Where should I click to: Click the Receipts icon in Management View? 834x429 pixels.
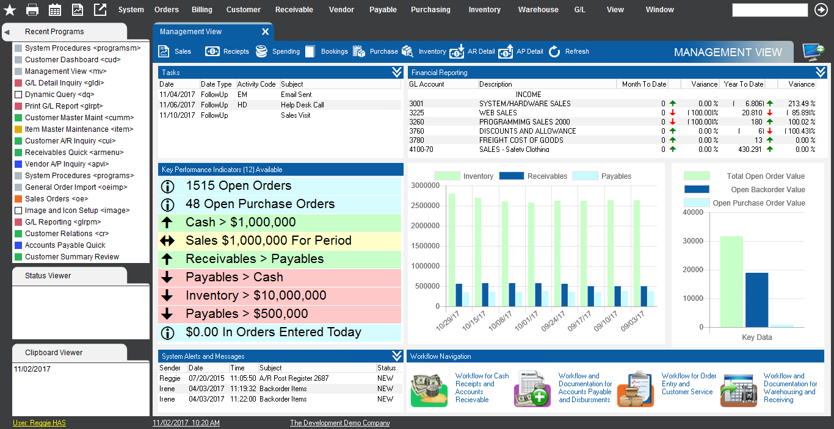(212, 52)
